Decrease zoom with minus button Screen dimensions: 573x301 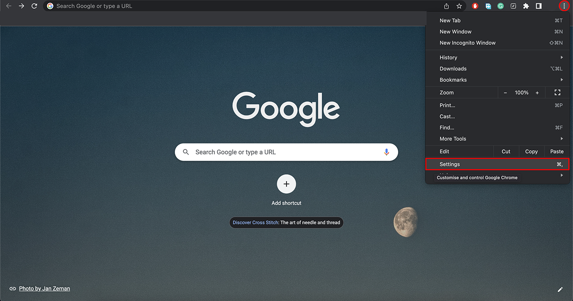tap(505, 93)
